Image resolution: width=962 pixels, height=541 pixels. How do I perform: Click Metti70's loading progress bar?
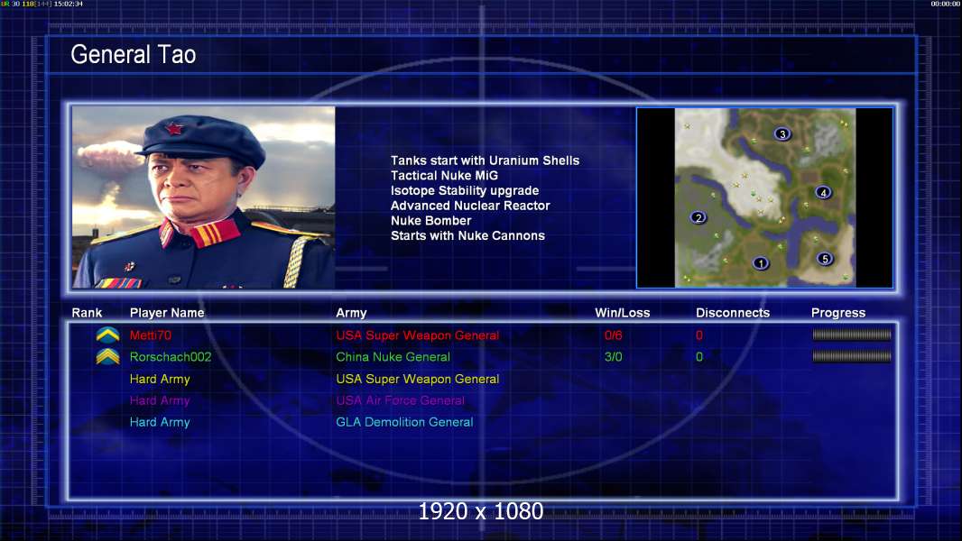tap(852, 335)
